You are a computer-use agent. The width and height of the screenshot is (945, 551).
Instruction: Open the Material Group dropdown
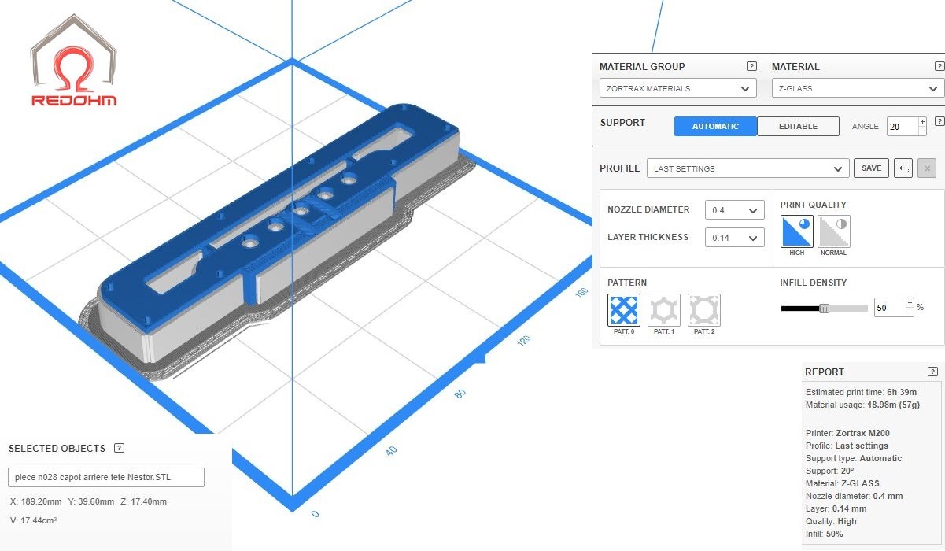[x=678, y=88]
